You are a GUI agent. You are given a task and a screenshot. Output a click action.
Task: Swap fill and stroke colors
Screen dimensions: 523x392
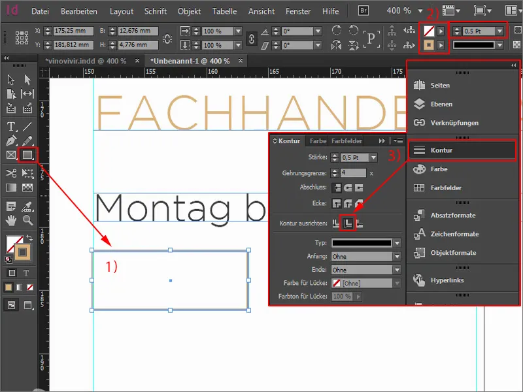point(29,238)
